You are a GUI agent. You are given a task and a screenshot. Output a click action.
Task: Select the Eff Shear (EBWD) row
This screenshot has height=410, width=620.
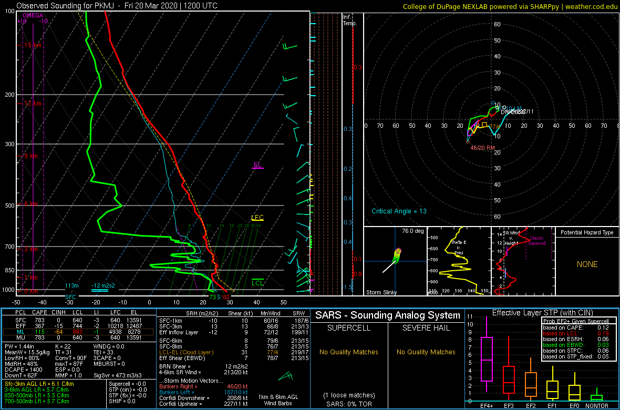(233, 358)
